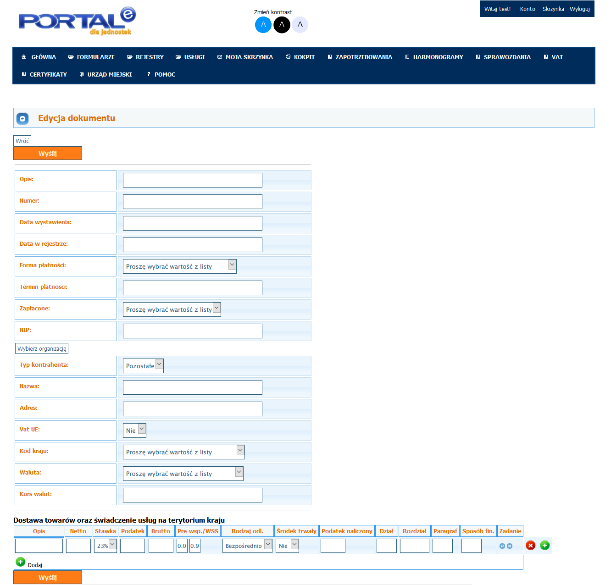Click the top Wyślij button

pyautogui.click(x=48, y=153)
